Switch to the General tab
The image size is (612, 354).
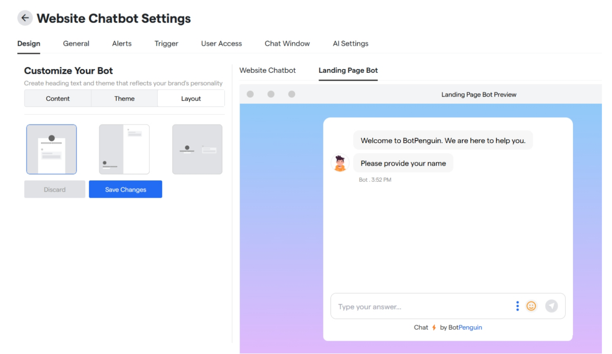[76, 43]
